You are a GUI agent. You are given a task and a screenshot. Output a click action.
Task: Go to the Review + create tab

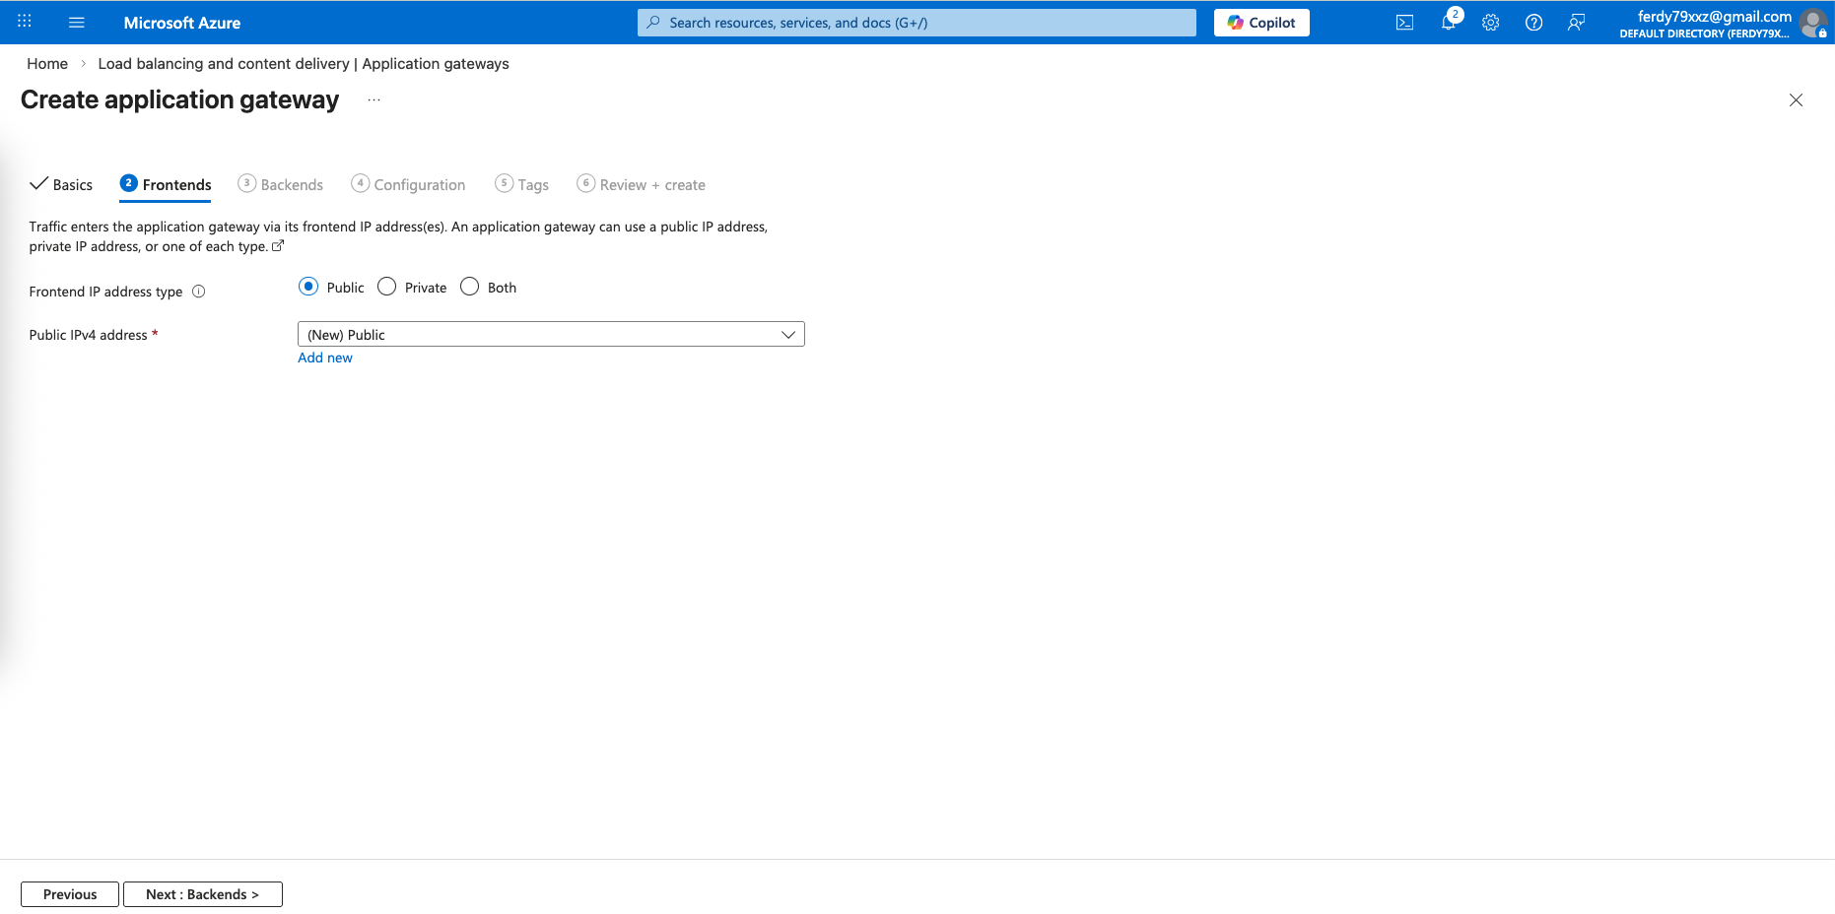tap(642, 185)
